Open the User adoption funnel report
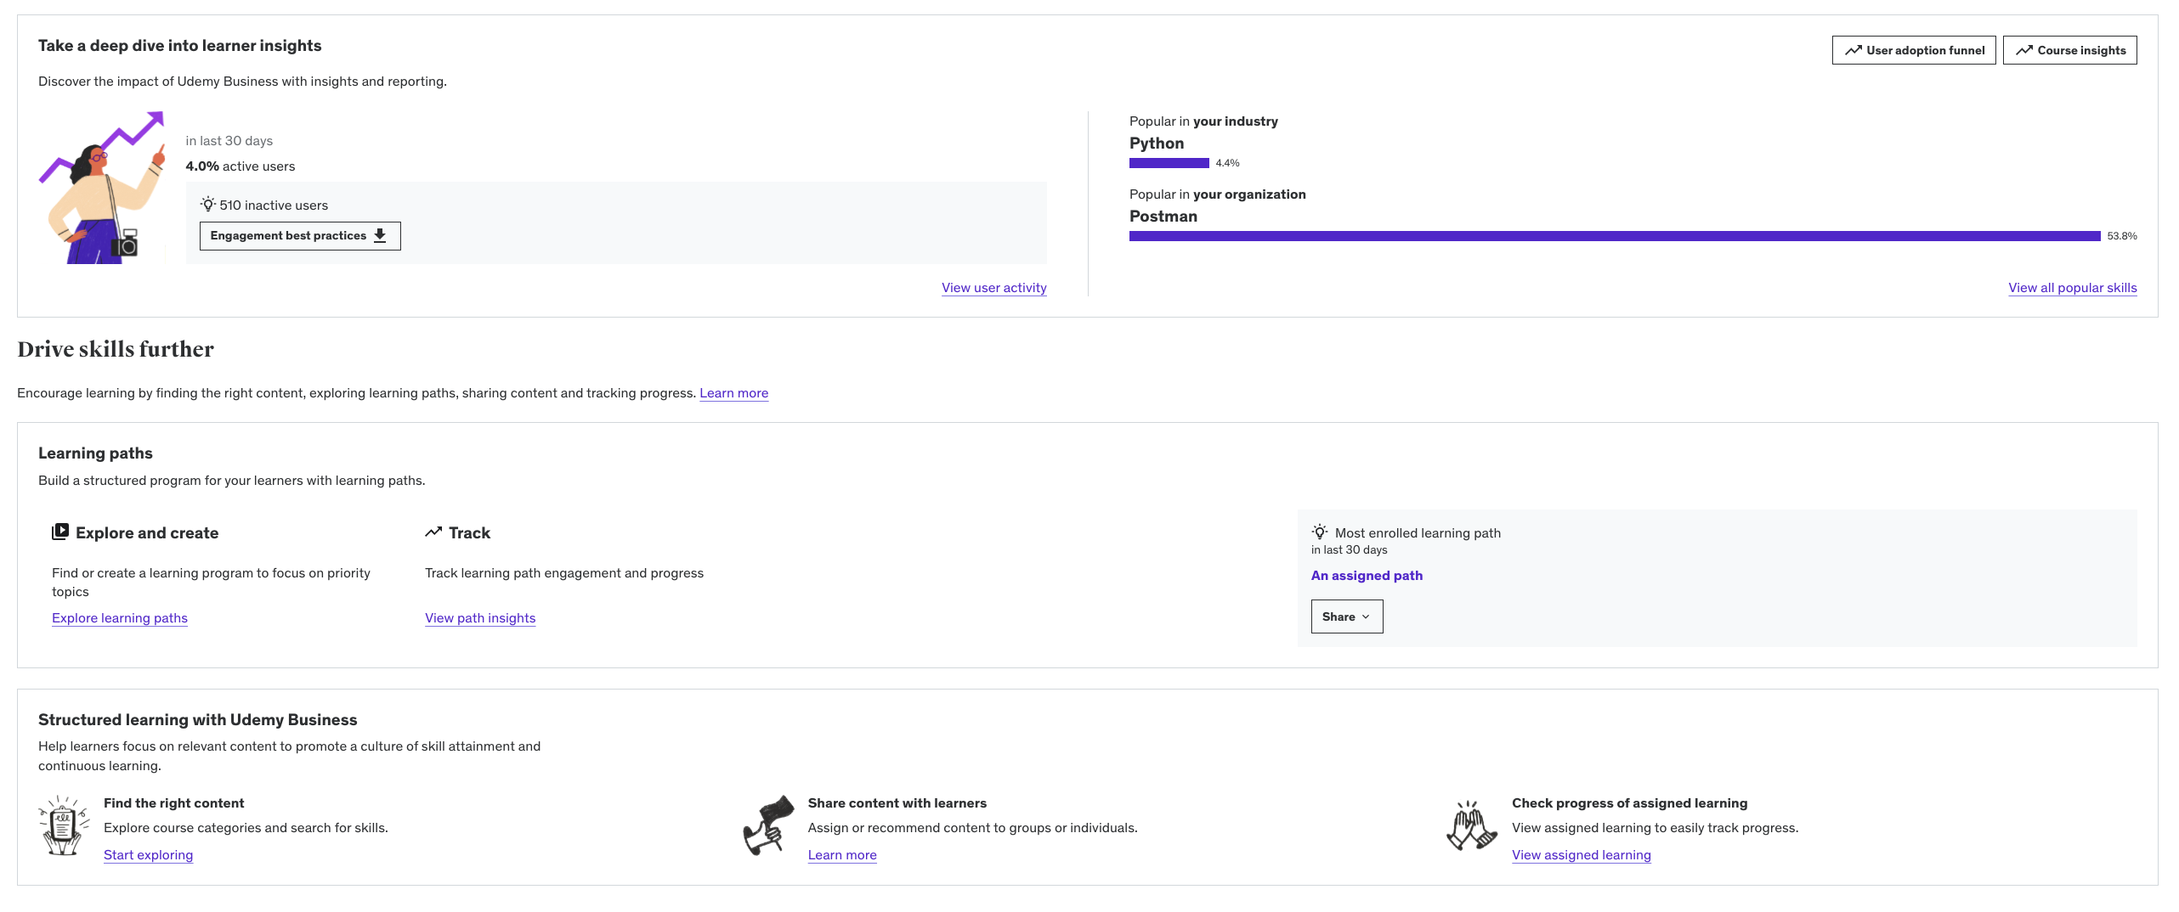Screen dimensions: 2179x912 point(1913,50)
